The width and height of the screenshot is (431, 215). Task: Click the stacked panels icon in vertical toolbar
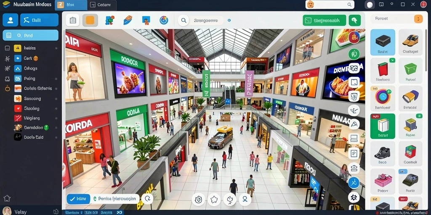tap(354, 139)
